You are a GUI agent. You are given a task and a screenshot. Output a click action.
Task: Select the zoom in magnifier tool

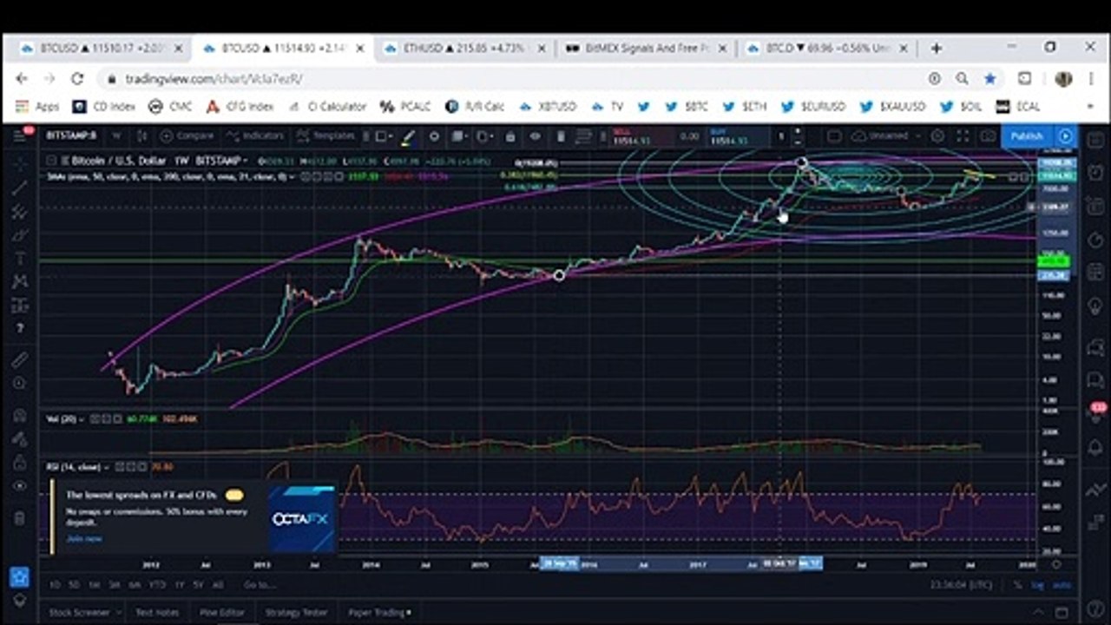[19, 383]
